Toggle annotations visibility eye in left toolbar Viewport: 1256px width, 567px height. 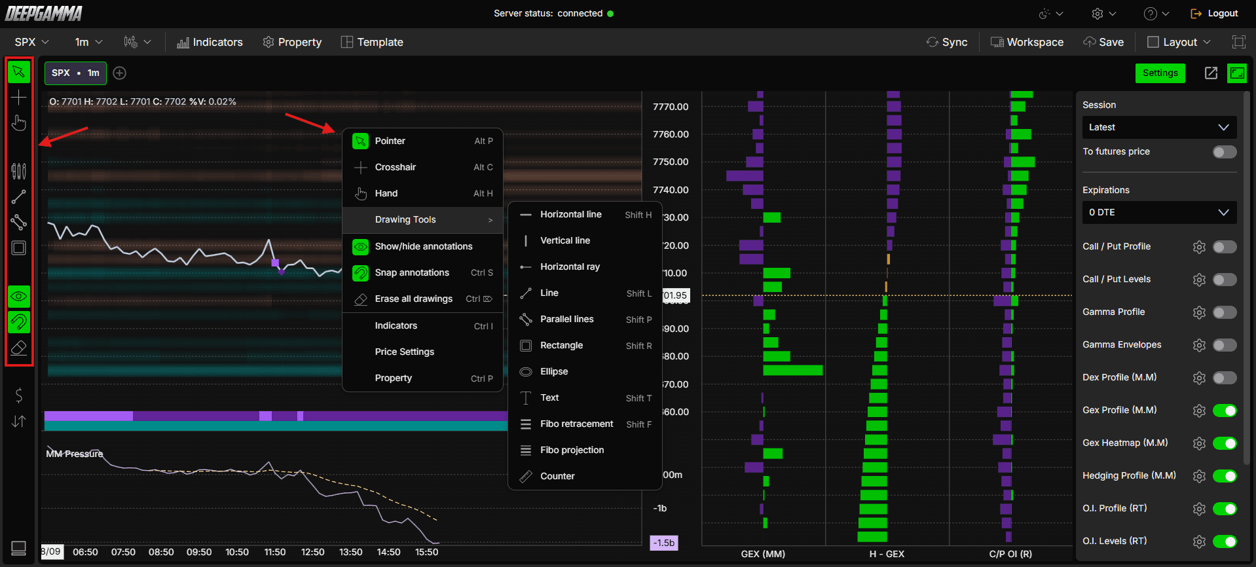pyautogui.click(x=19, y=297)
